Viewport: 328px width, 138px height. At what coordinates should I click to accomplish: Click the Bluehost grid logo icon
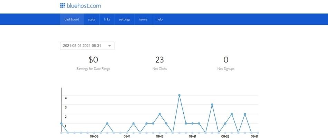coord(62,6)
